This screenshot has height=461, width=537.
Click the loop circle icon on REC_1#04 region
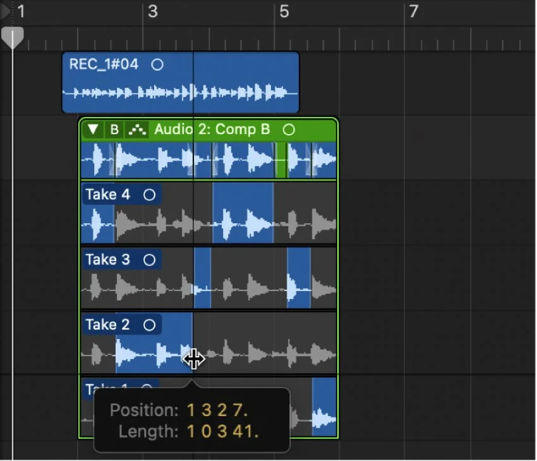157,64
